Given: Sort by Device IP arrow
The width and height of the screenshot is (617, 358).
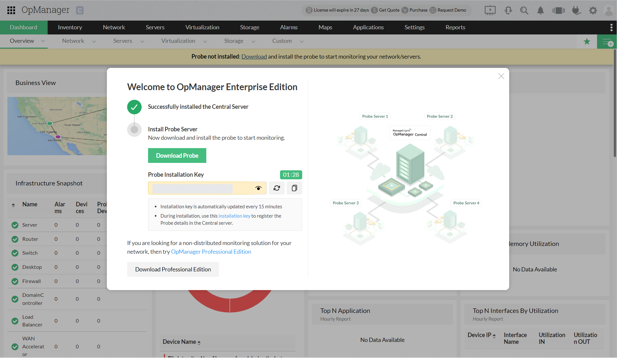Looking at the screenshot, I should pyautogui.click(x=494, y=336).
